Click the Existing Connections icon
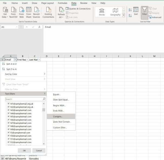The width and height of the screenshot is (164, 160). point(48,10)
